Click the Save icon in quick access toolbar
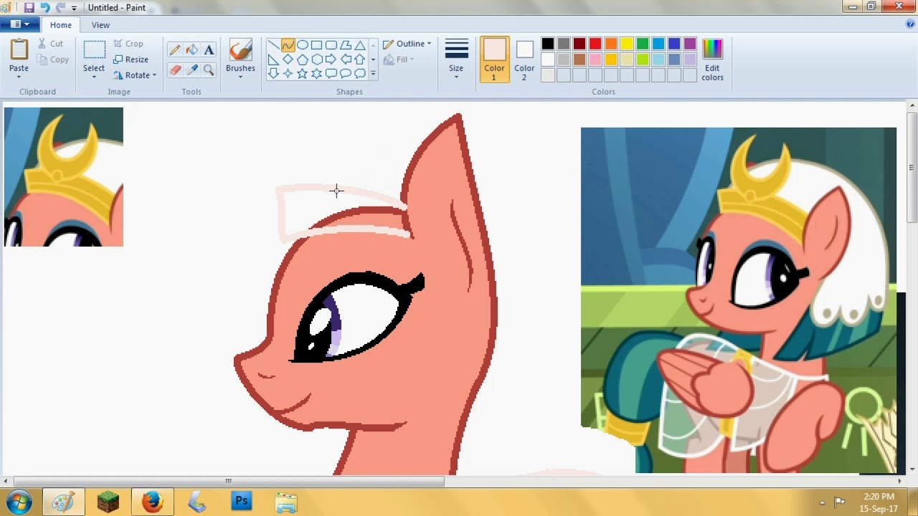The image size is (918, 516). coord(29,7)
